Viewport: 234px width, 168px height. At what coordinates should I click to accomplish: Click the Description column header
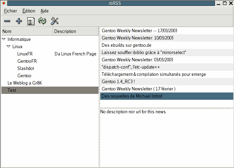tap(75, 31)
